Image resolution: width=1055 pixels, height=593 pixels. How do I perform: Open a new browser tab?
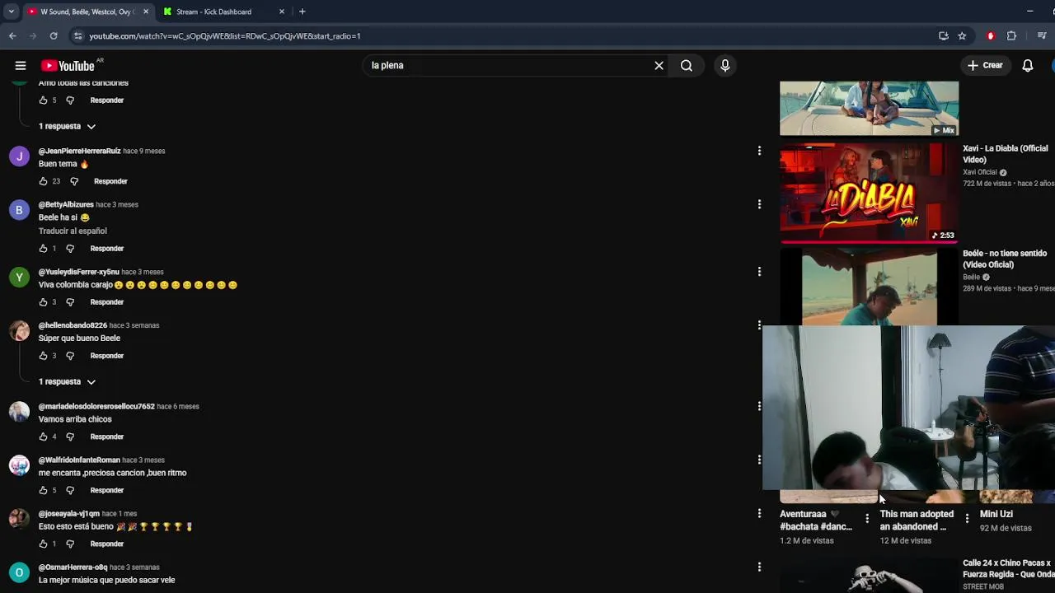click(x=302, y=12)
